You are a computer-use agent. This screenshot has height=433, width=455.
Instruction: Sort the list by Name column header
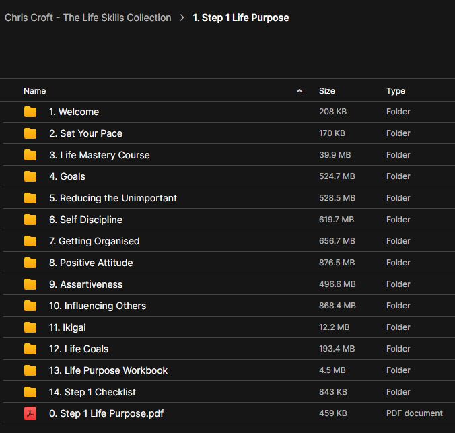tap(35, 91)
